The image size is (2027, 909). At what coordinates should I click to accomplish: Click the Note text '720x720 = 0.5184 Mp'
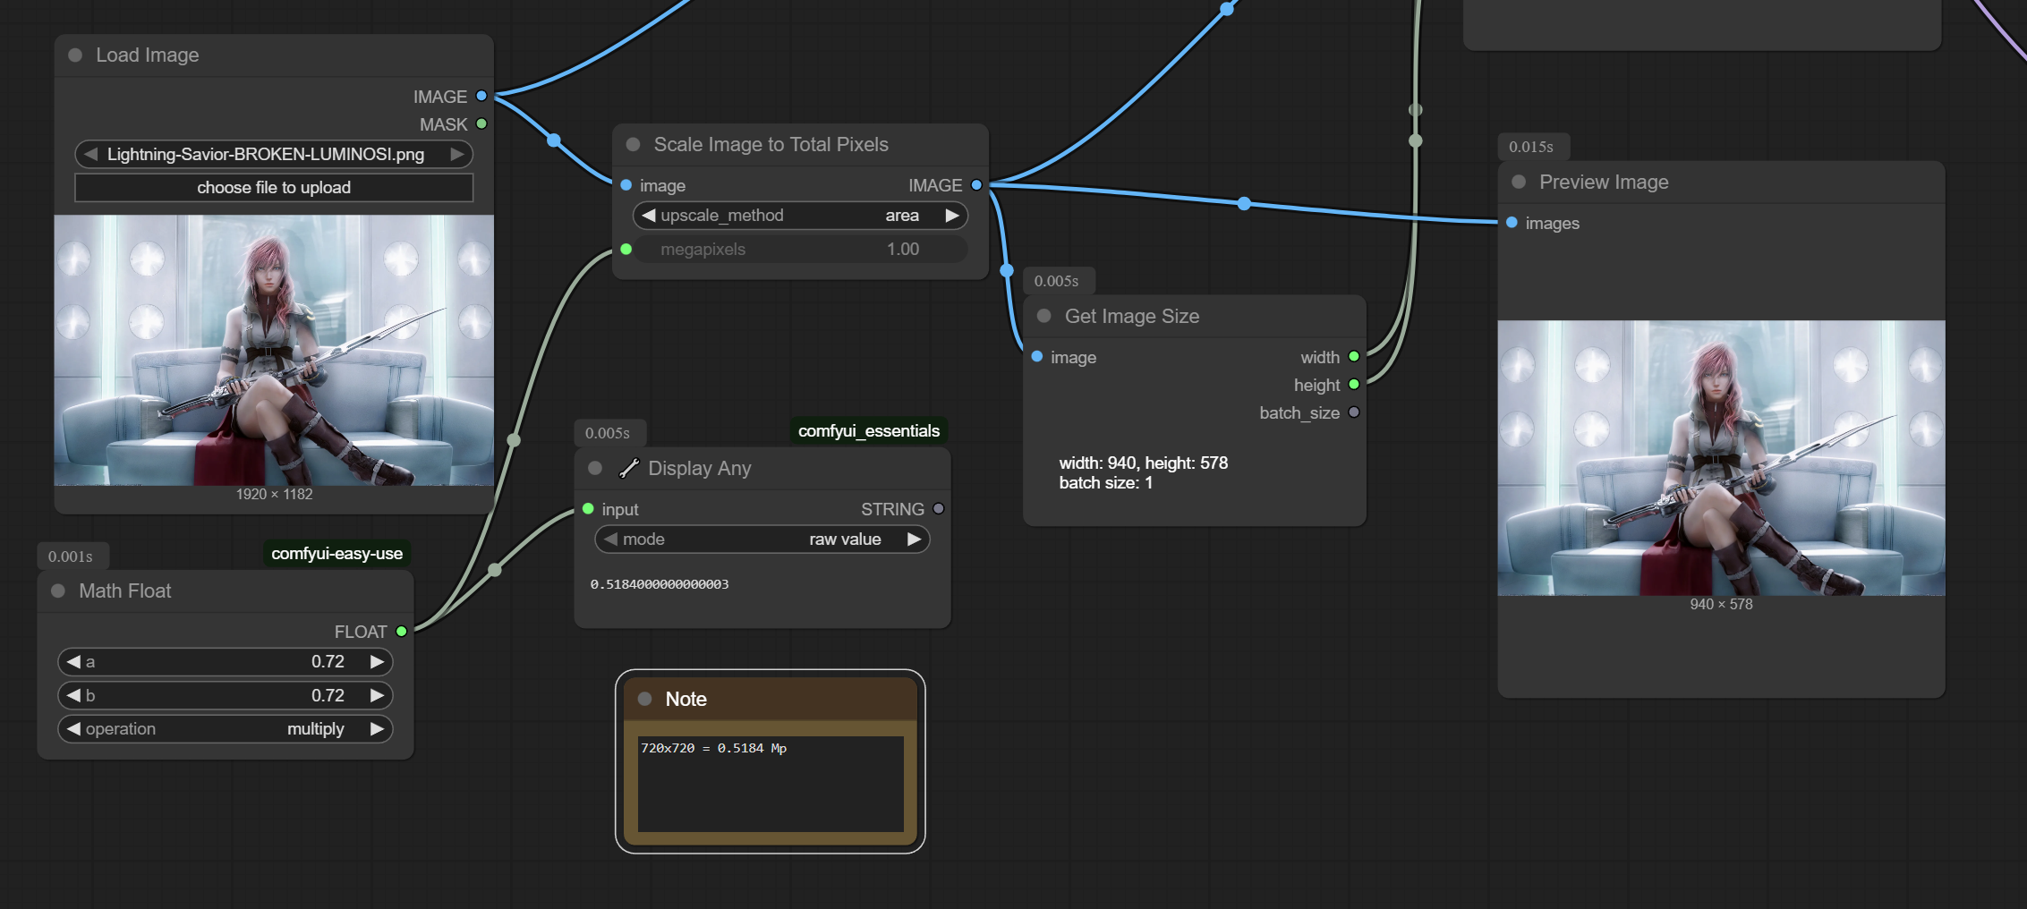tap(713, 748)
